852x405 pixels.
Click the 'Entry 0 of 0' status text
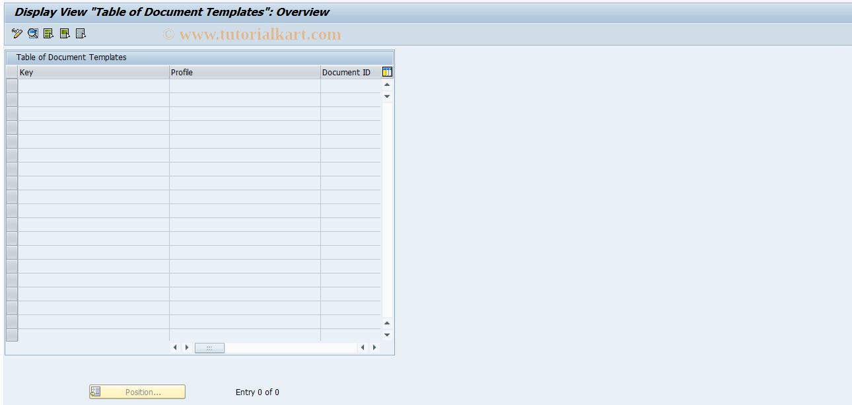pos(258,392)
